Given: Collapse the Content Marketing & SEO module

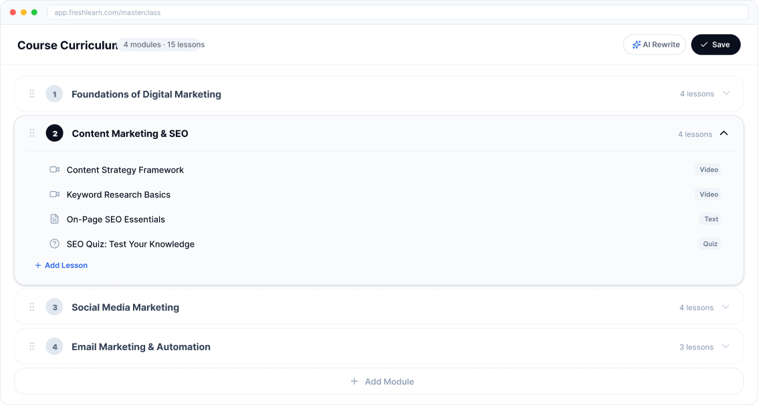Looking at the screenshot, I should [724, 133].
